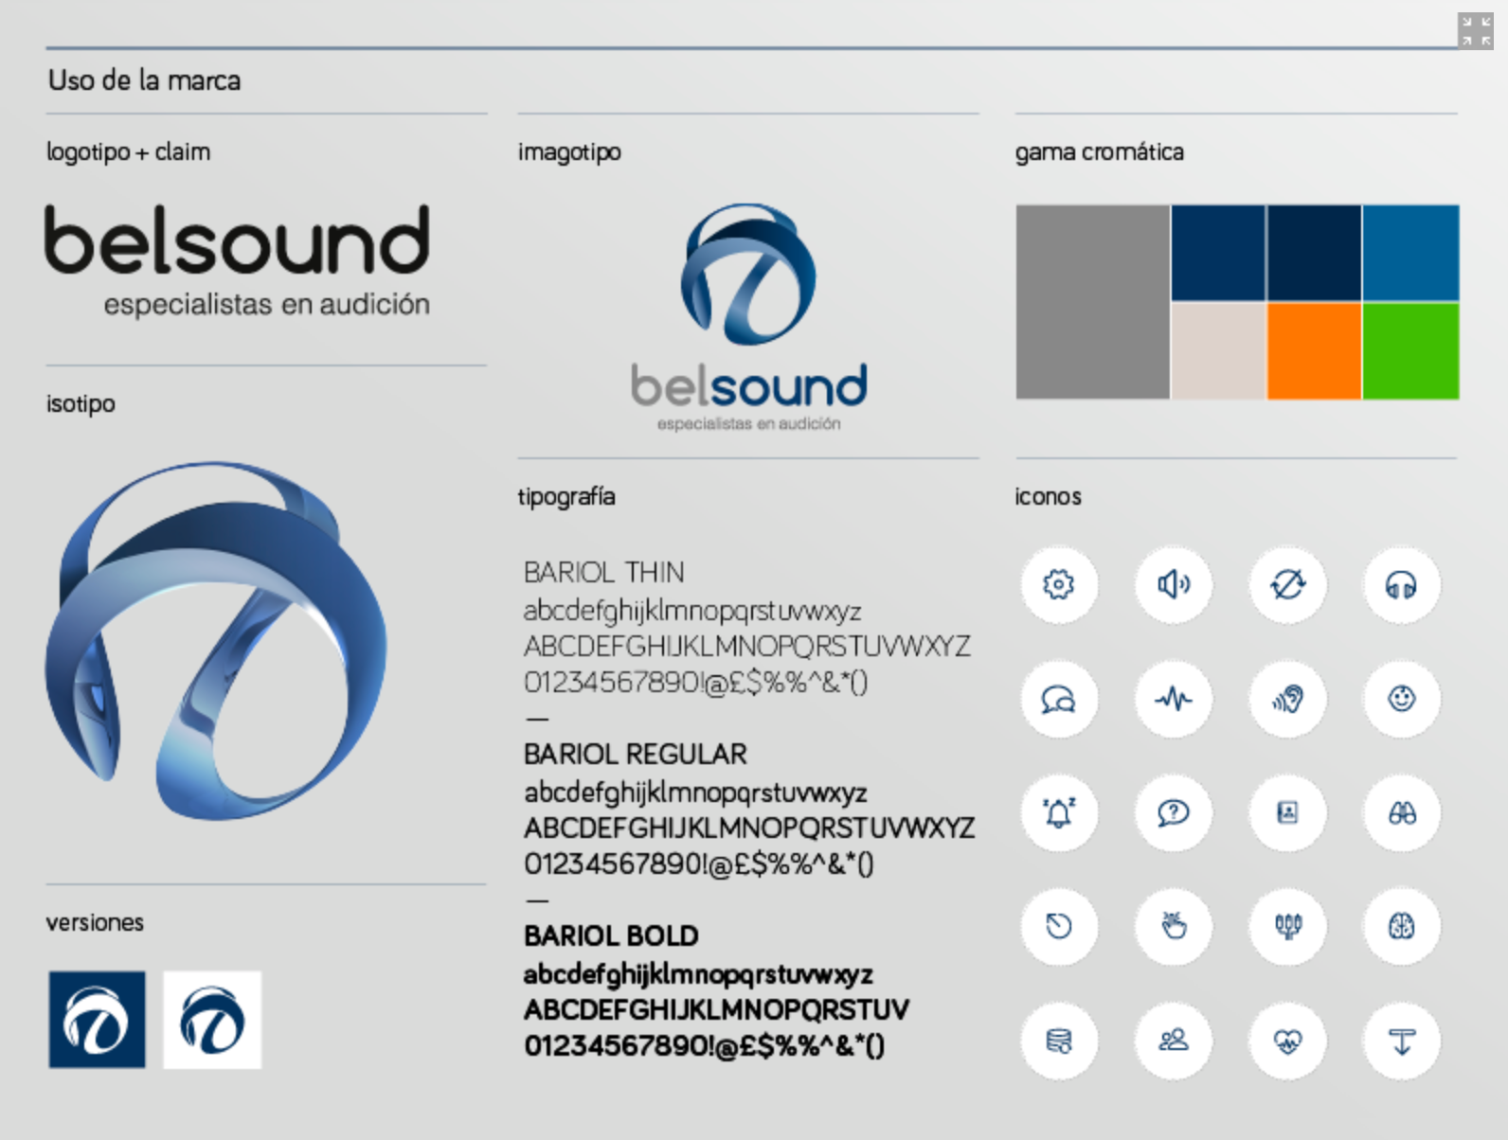The height and width of the screenshot is (1140, 1508).
Task: Click the database stack icon
Action: point(1059,1042)
